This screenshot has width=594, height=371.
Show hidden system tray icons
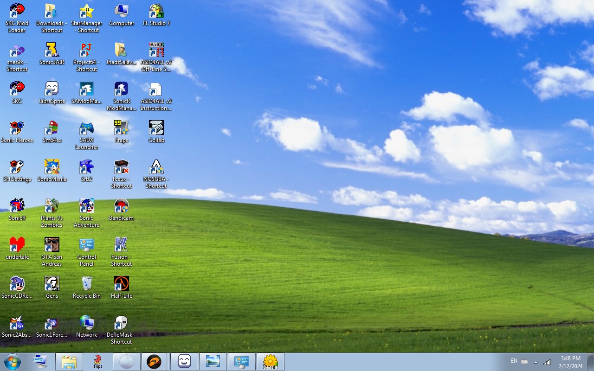coord(536,362)
